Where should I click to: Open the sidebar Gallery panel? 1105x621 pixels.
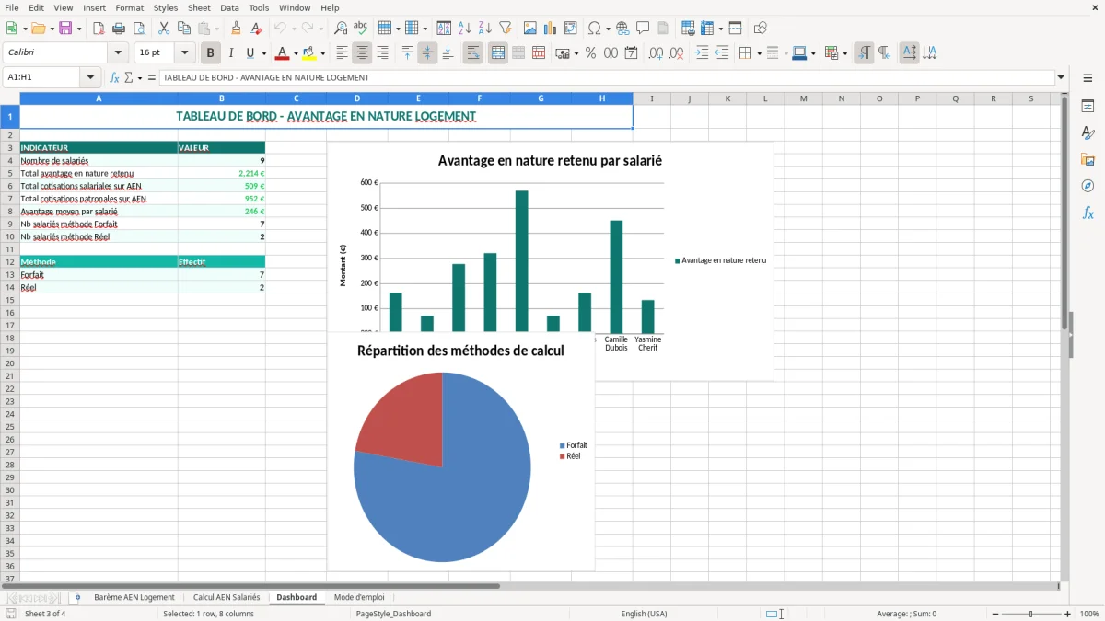(1088, 160)
